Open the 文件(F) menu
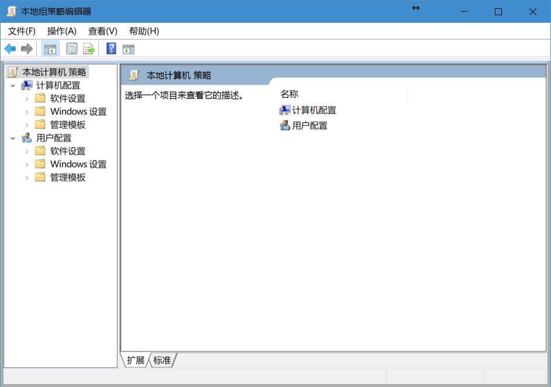551x387 pixels. (22, 31)
